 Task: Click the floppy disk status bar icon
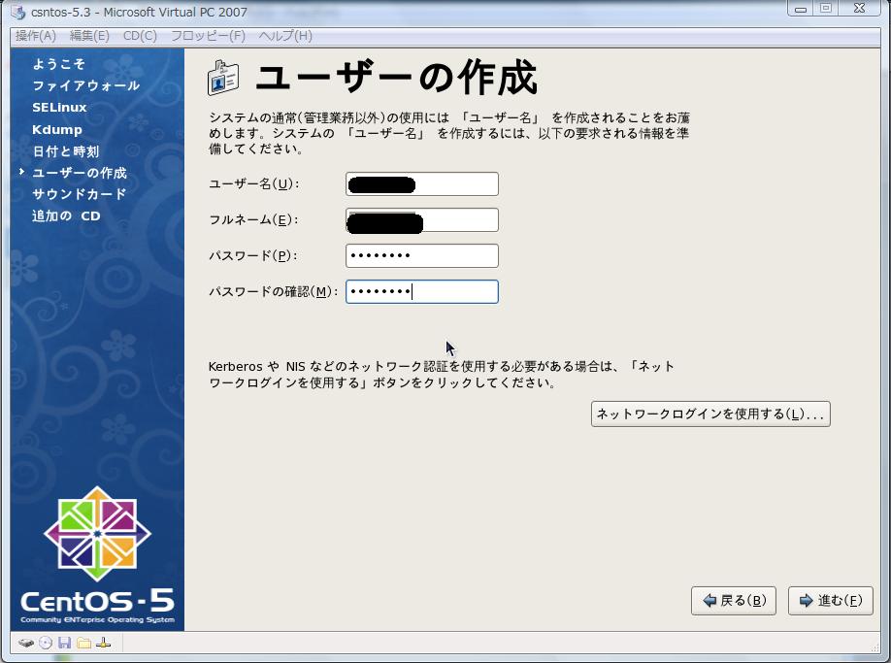click(64, 643)
